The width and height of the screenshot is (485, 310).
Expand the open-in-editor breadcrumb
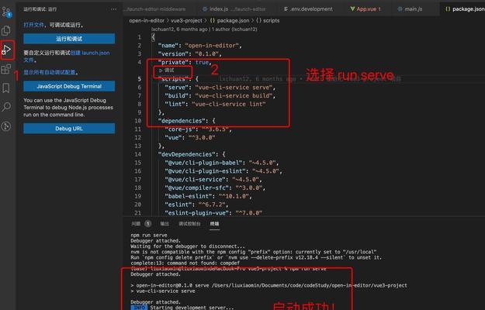pos(147,20)
